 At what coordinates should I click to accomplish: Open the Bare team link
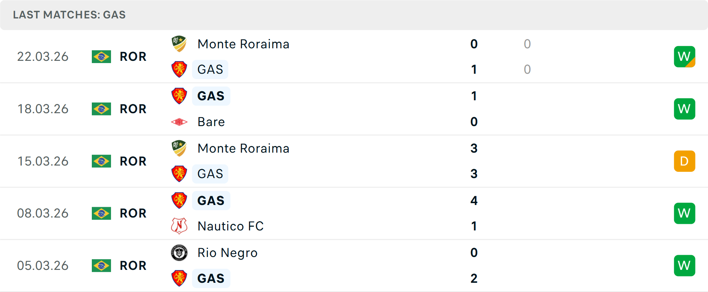point(211,122)
